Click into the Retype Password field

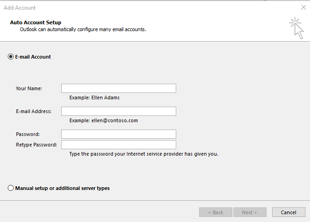point(119,145)
